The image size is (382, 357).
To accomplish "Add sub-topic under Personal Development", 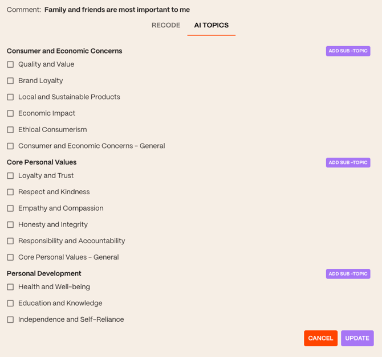I will point(348,274).
